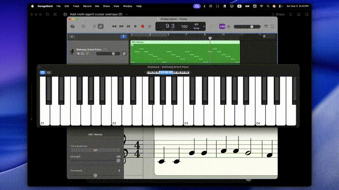Viewport: 339px width, 190px height.
Task: Toggle the blue Catch Playhead button
Action: pyautogui.click(x=123, y=37)
